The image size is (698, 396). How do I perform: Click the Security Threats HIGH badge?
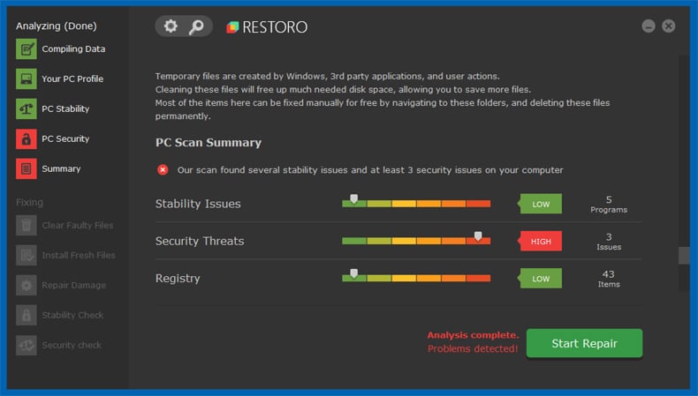click(541, 242)
